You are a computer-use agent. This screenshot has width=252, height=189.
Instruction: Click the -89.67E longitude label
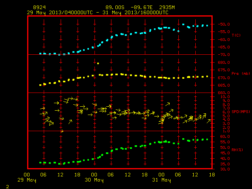[142, 7]
